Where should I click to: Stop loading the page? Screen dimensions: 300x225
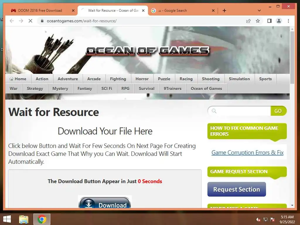tap(30, 21)
